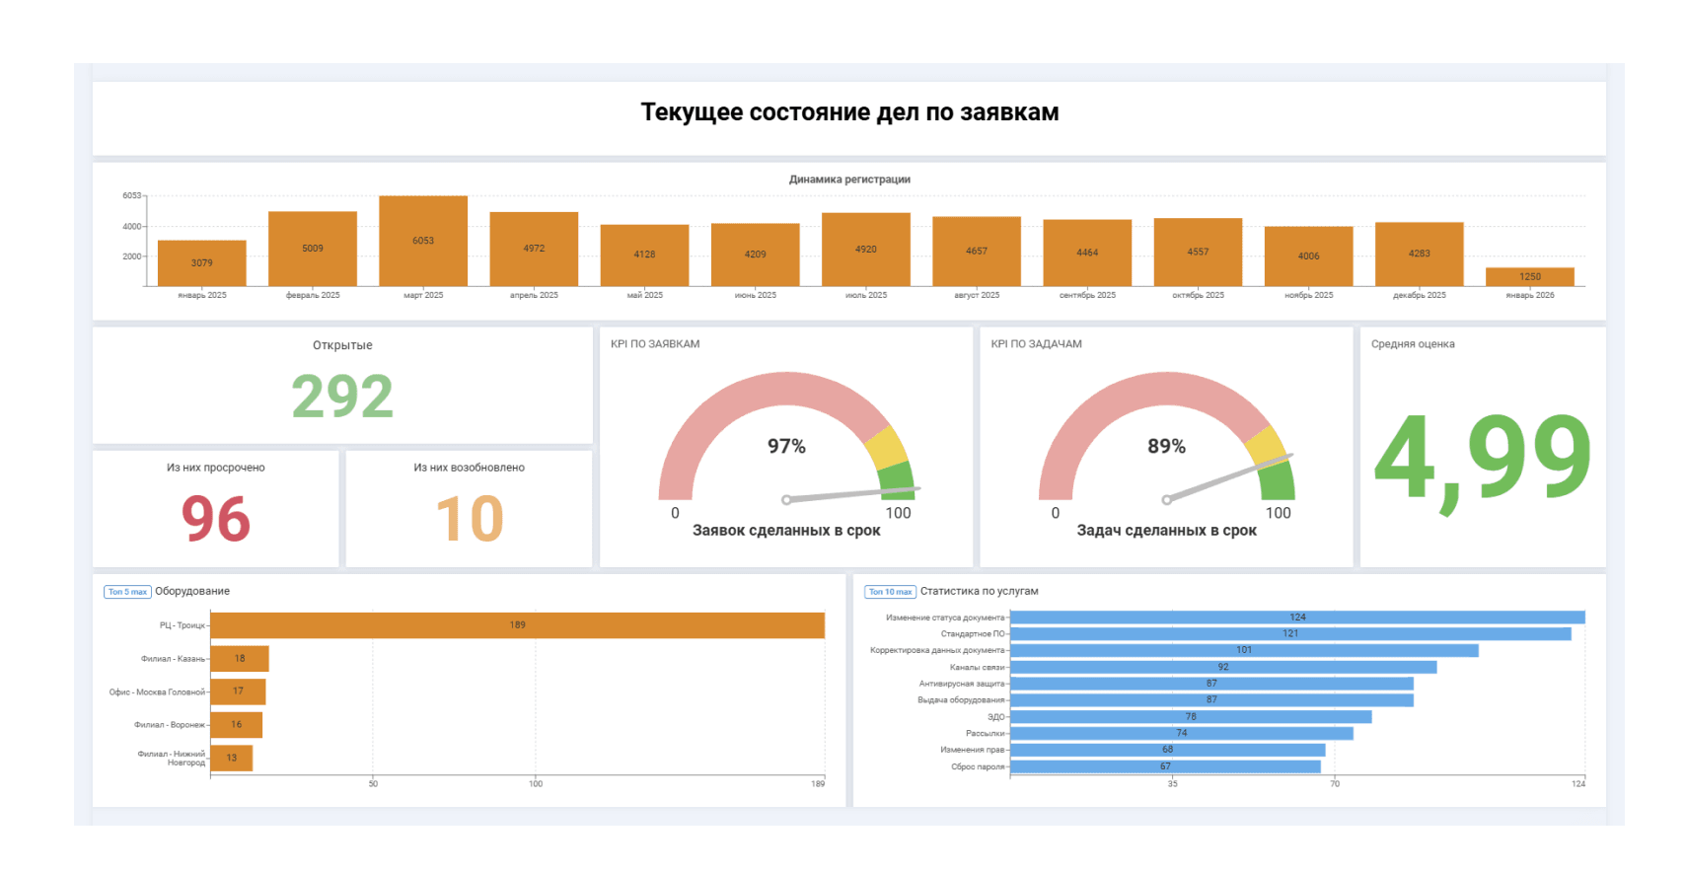Select the Сброс пароля bar
The height and width of the screenshot is (873, 1685).
tap(1165, 766)
